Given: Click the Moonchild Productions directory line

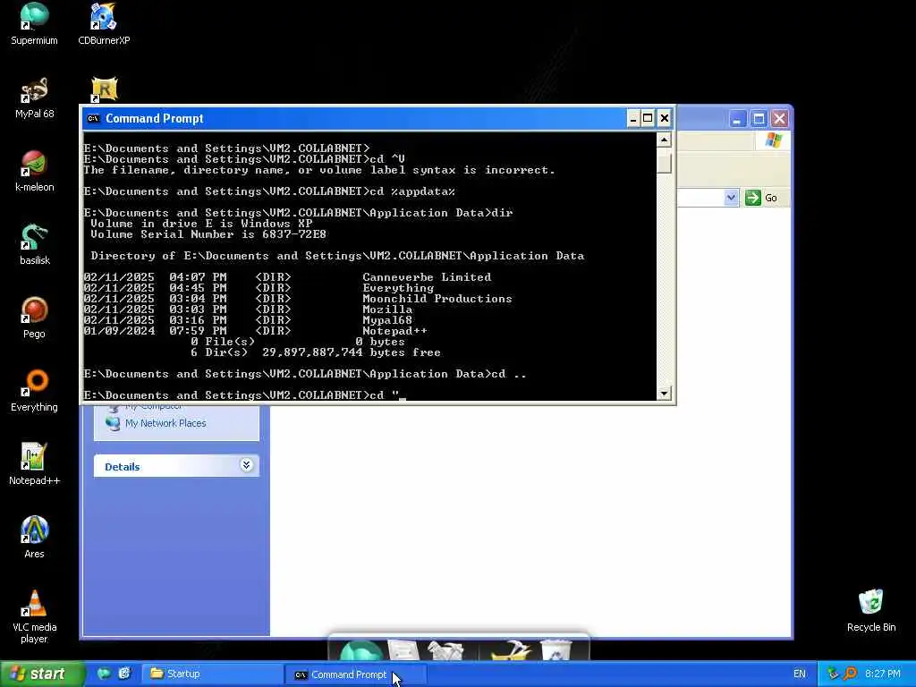Looking at the screenshot, I should 298,299.
